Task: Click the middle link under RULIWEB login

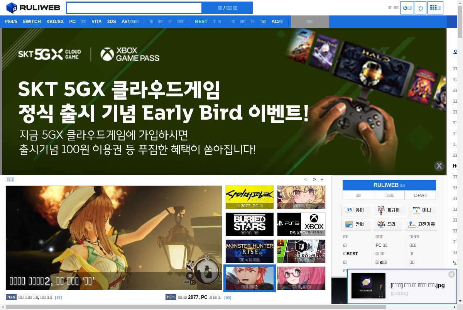Action: pyautogui.click(x=389, y=195)
